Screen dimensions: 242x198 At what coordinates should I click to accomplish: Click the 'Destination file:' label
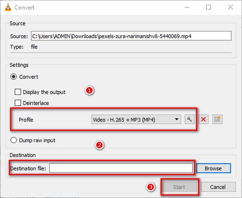[x=28, y=169]
